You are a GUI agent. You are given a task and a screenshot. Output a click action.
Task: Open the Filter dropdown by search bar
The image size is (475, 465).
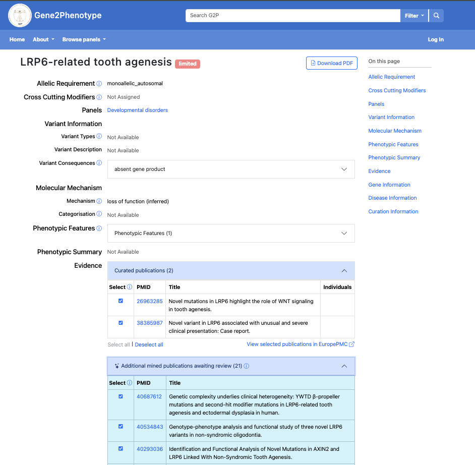coord(414,16)
